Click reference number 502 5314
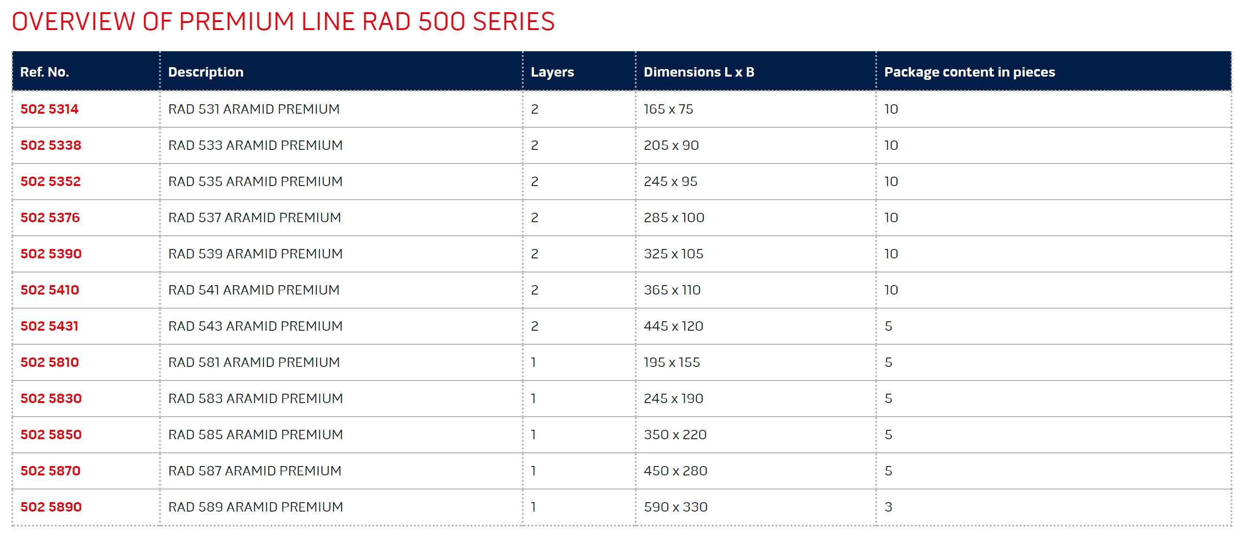 coord(49,109)
